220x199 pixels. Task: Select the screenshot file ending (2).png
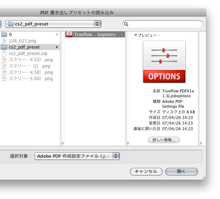coord(30,66)
